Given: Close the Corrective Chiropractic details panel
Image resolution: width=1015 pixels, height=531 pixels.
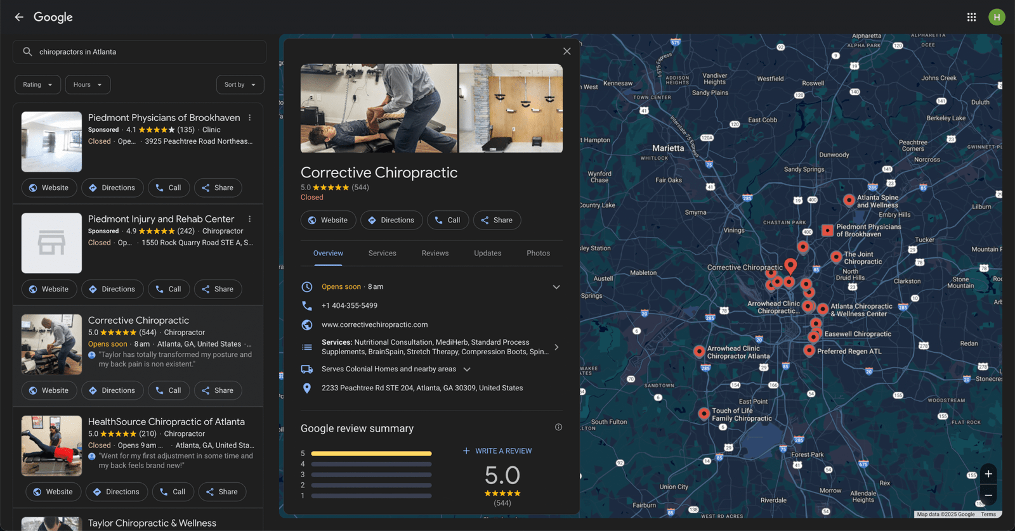Looking at the screenshot, I should (567, 51).
